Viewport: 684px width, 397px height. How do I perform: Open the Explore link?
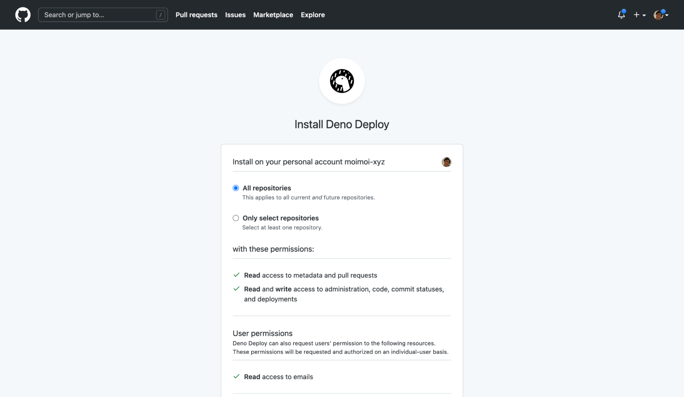(x=312, y=15)
